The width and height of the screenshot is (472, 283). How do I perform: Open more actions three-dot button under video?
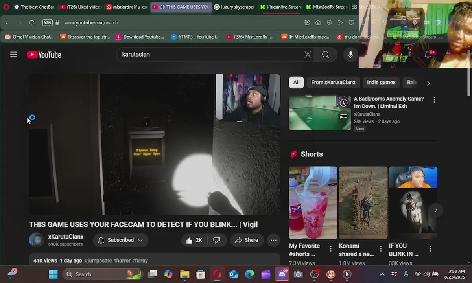click(273, 240)
